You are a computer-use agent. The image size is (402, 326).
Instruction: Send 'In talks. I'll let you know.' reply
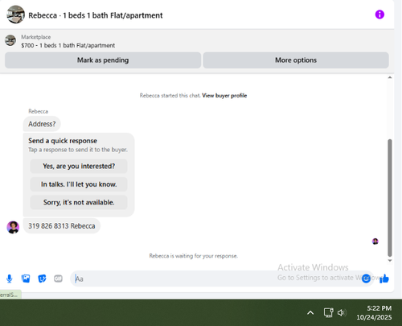(x=79, y=184)
